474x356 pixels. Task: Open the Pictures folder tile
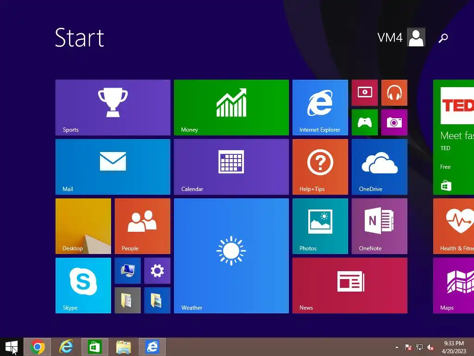tap(157, 300)
